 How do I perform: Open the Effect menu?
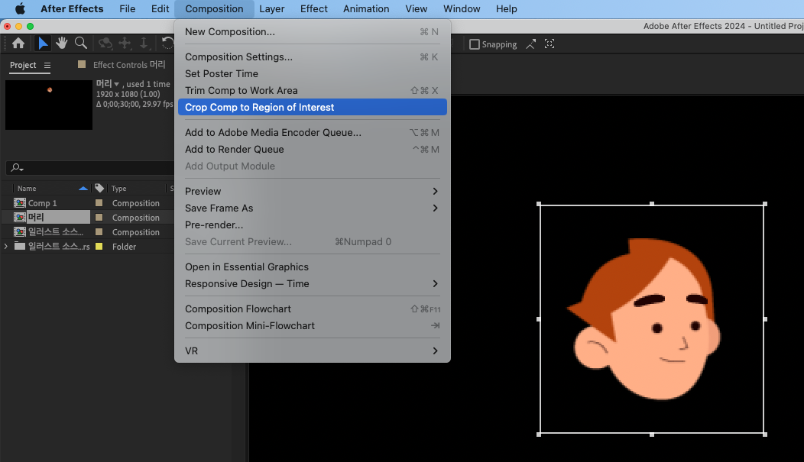(x=314, y=8)
